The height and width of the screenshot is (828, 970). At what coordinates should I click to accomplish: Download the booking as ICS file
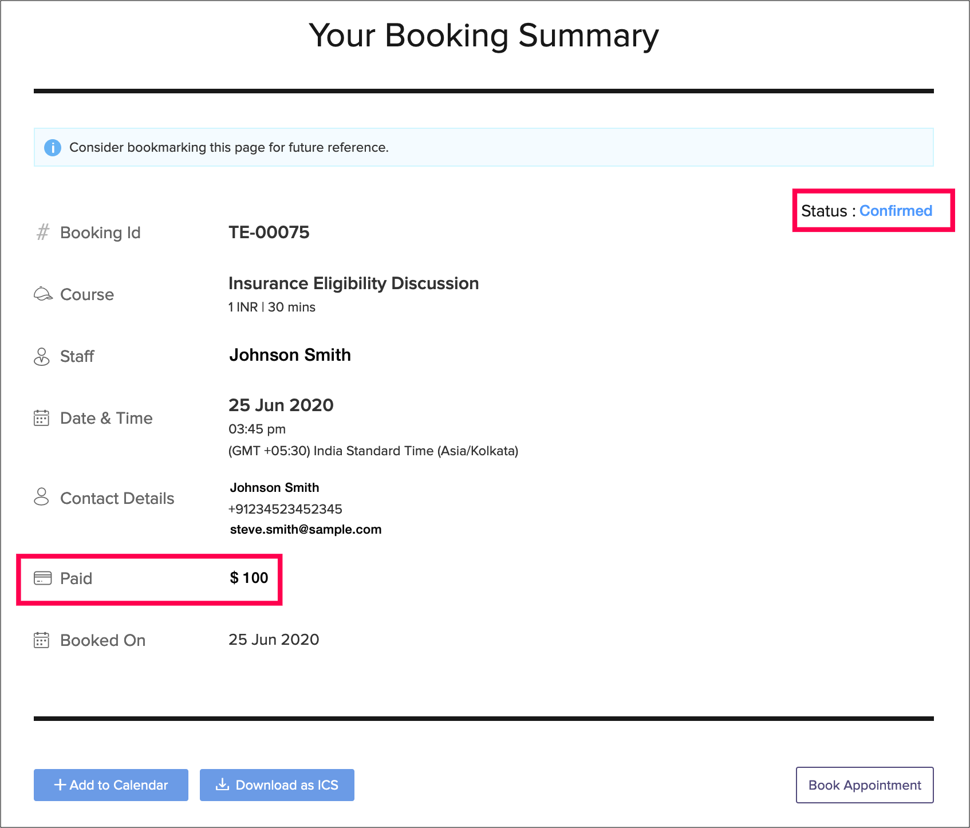(x=277, y=785)
